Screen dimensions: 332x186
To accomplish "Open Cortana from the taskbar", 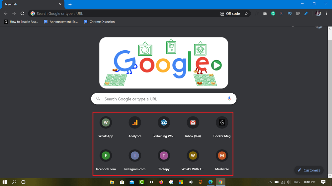I will (x=23, y=182).
